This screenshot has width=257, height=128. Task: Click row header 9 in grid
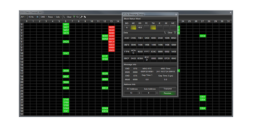click(x=22, y=50)
